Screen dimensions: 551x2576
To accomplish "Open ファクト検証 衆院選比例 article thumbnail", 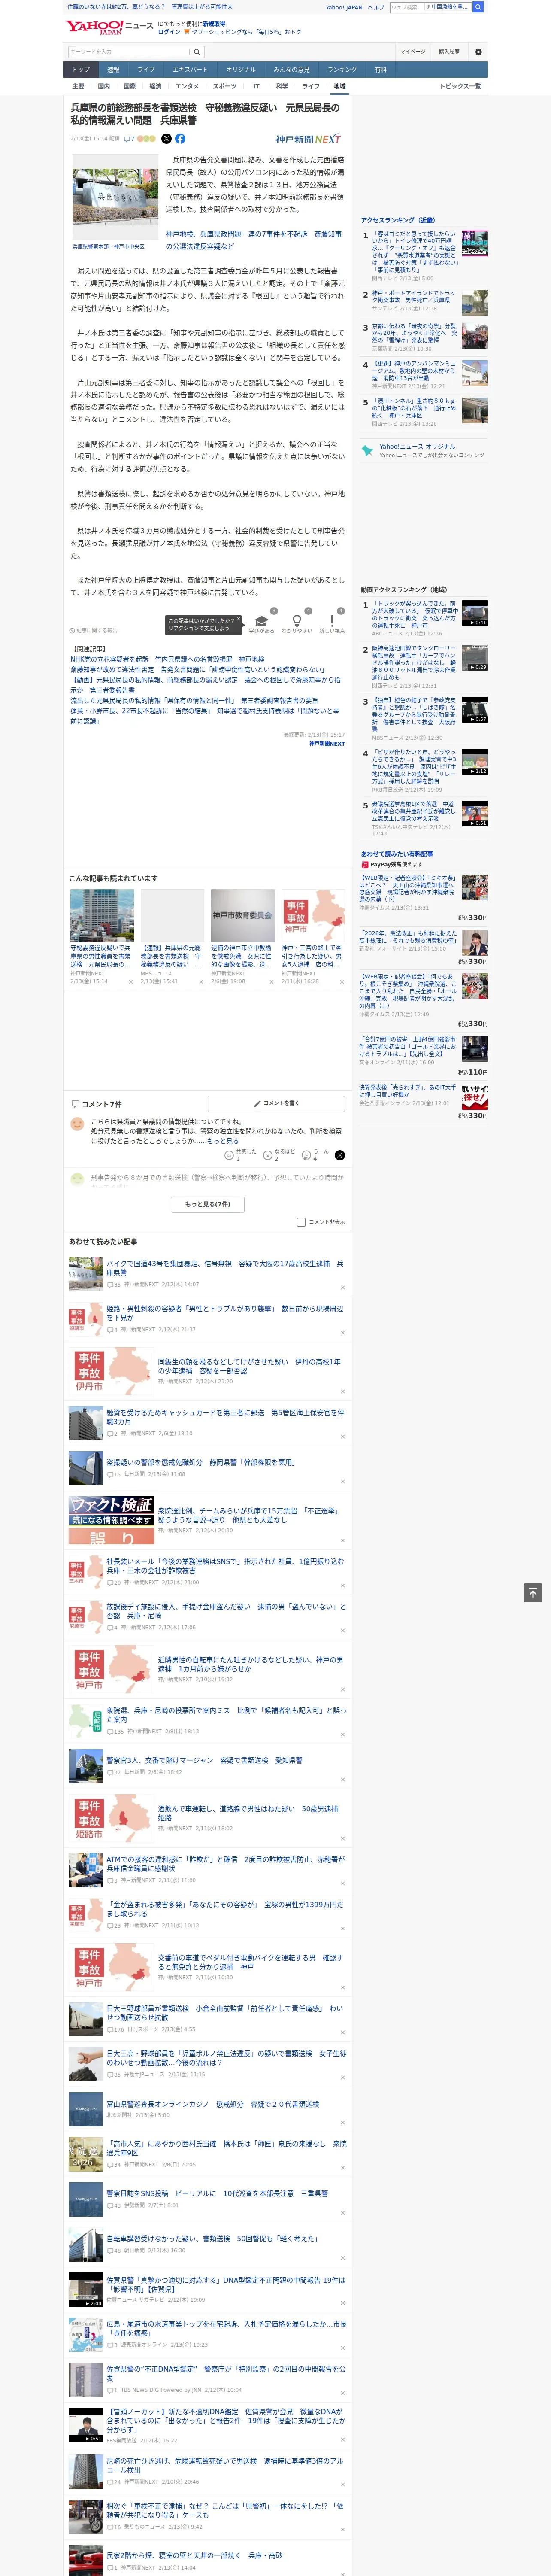I will coord(111,1519).
